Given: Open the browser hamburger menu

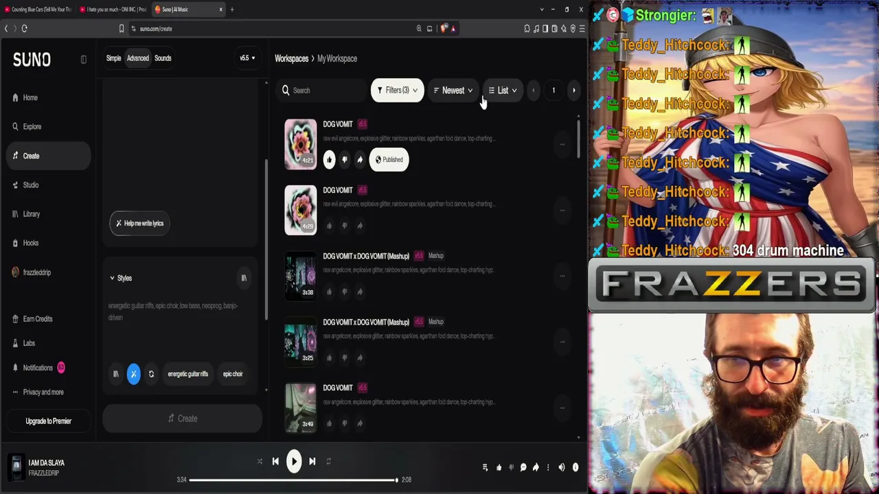Looking at the screenshot, I should (582, 29).
